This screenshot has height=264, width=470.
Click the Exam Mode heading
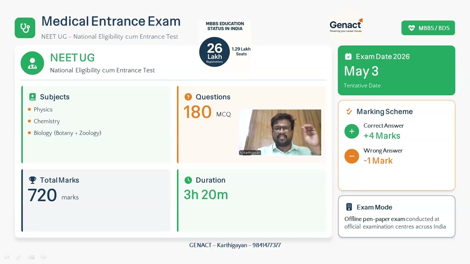(x=375, y=207)
